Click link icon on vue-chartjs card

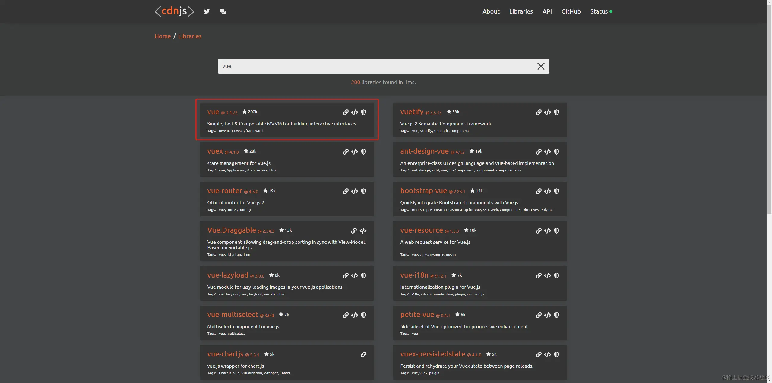(x=364, y=355)
